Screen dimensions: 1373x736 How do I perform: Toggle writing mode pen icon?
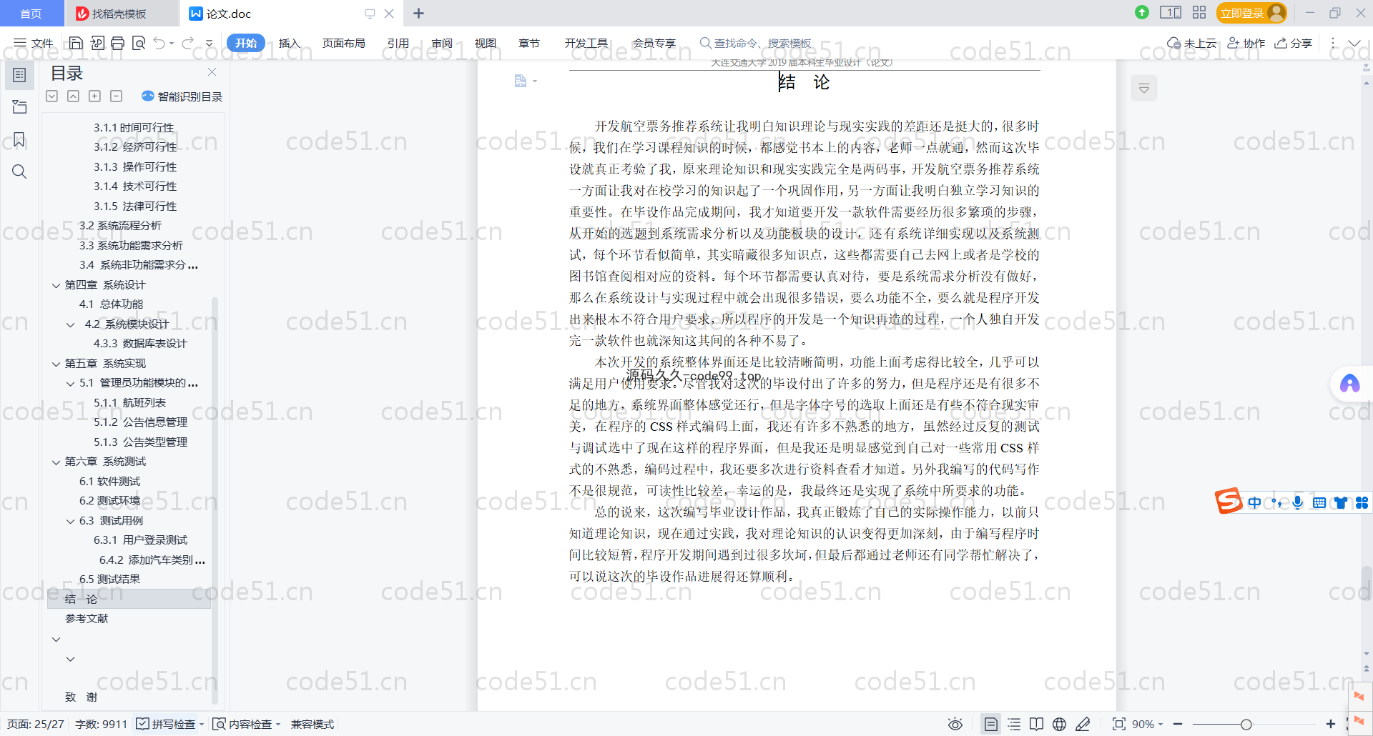pyautogui.click(x=1083, y=724)
